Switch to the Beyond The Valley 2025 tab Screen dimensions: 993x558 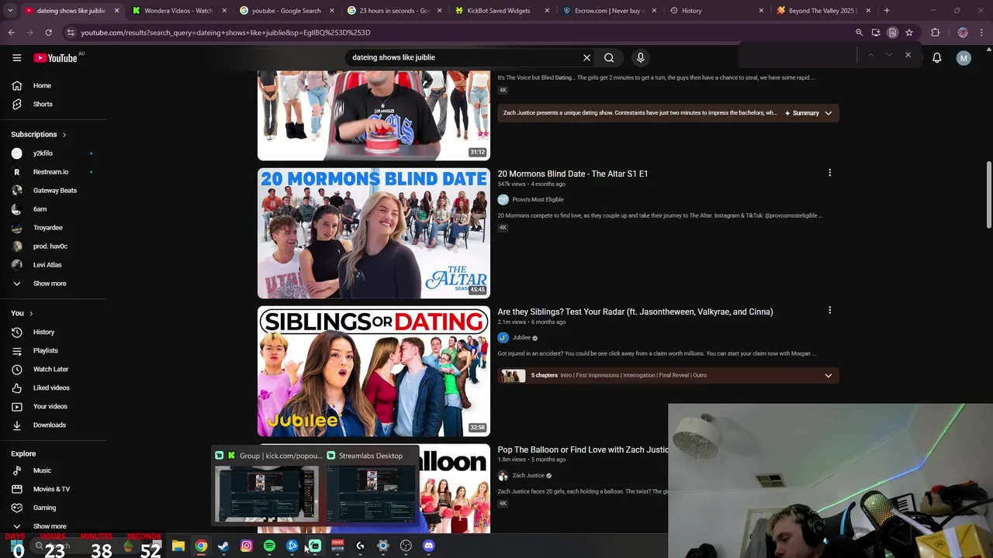tap(824, 11)
